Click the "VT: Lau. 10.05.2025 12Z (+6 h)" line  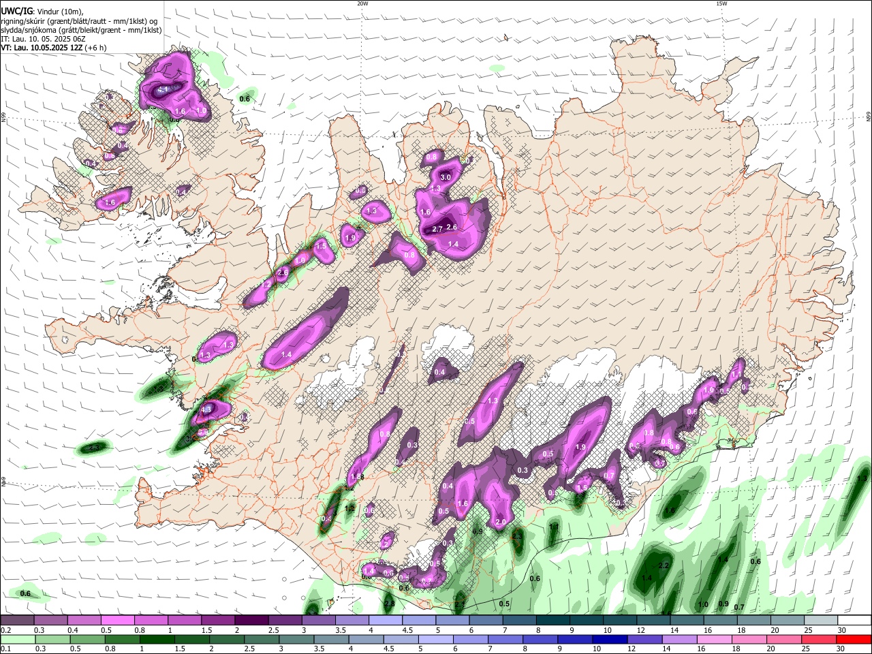54,48
